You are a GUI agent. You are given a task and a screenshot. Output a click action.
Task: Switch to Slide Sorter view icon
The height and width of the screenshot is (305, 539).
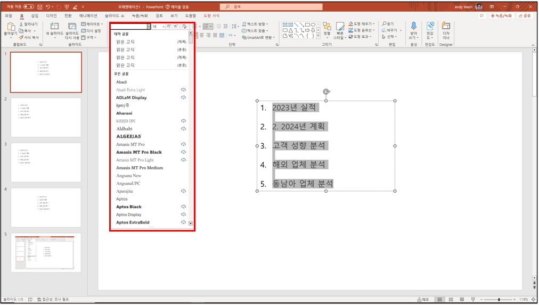tap(451, 300)
